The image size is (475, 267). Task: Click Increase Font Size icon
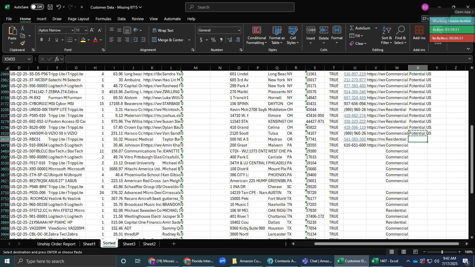click(x=92, y=30)
